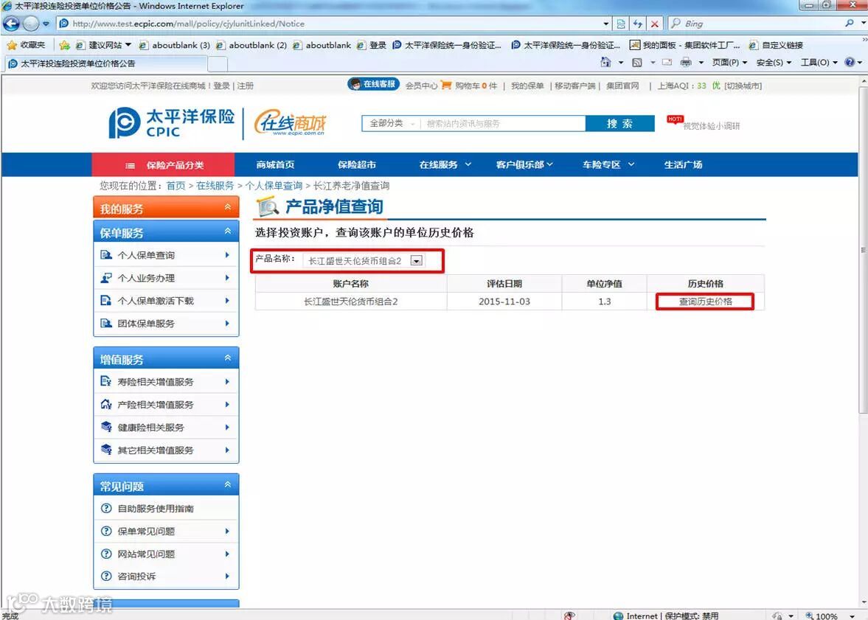868x620 pixels.
Task: Collapse the 增值服务 section
Action: (228, 358)
